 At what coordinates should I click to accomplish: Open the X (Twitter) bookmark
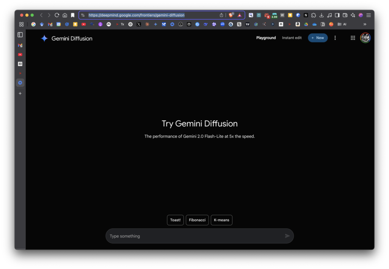139,24
